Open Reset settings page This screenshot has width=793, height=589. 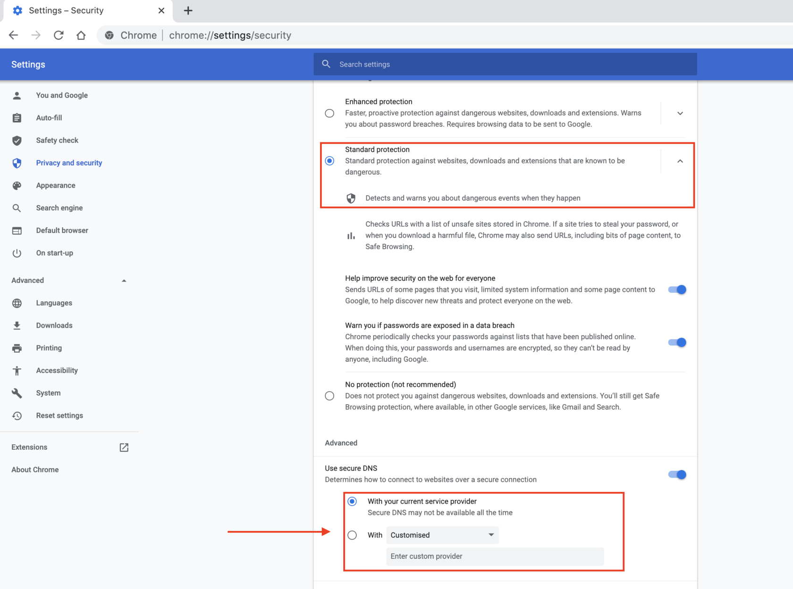(59, 415)
